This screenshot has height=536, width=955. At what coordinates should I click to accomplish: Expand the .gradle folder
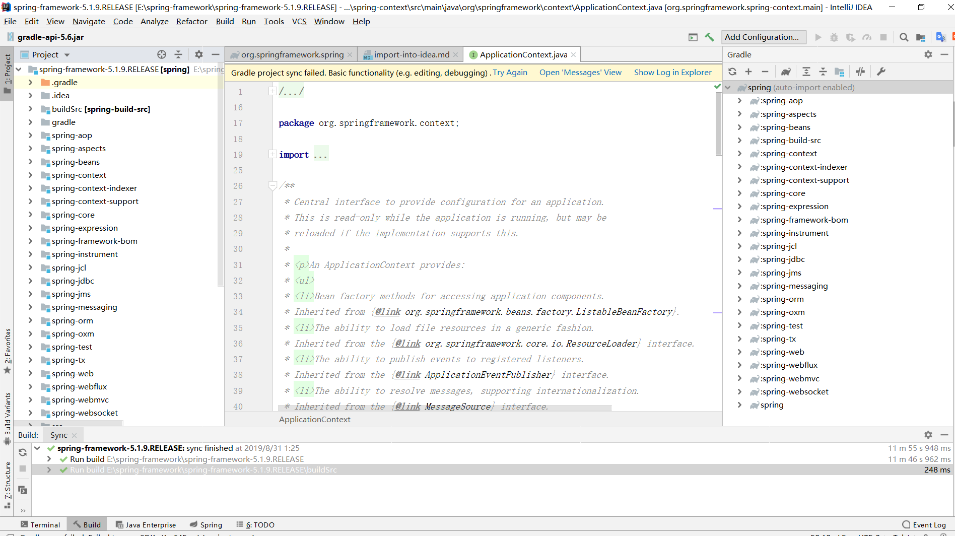tap(30, 82)
